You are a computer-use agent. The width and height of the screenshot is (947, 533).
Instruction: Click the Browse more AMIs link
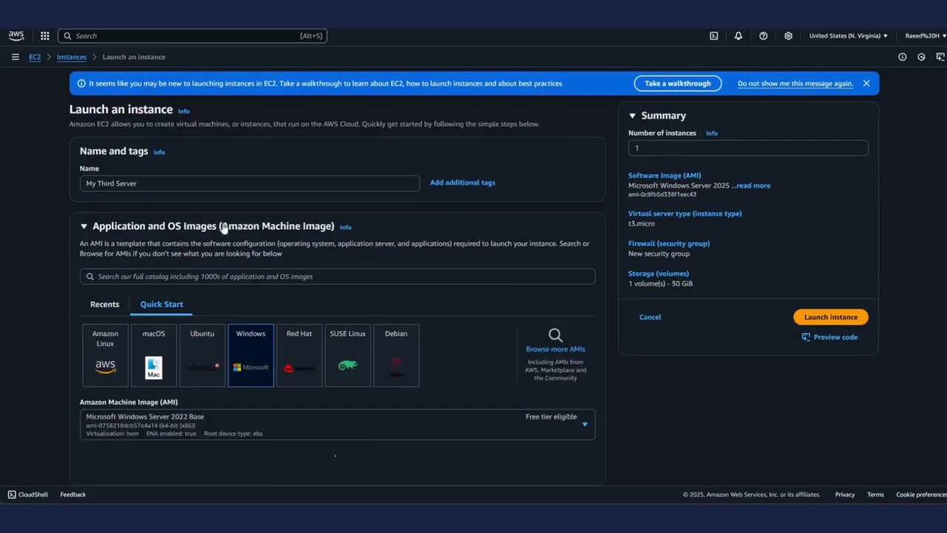pyautogui.click(x=556, y=349)
